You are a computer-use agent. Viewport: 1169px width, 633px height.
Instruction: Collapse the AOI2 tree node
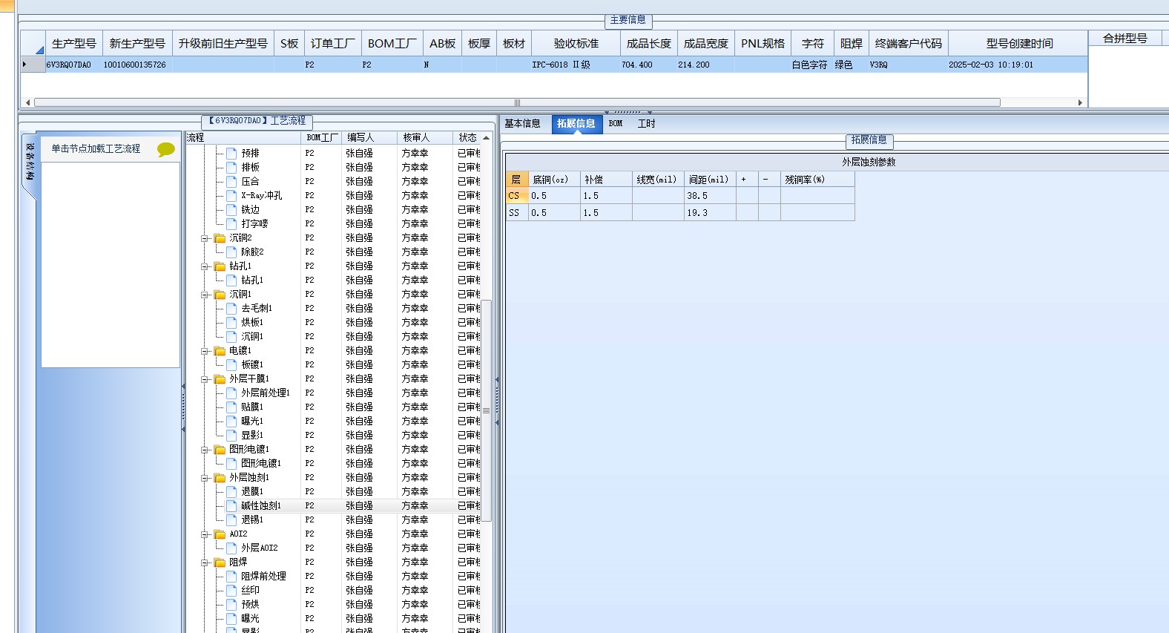(205, 534)
